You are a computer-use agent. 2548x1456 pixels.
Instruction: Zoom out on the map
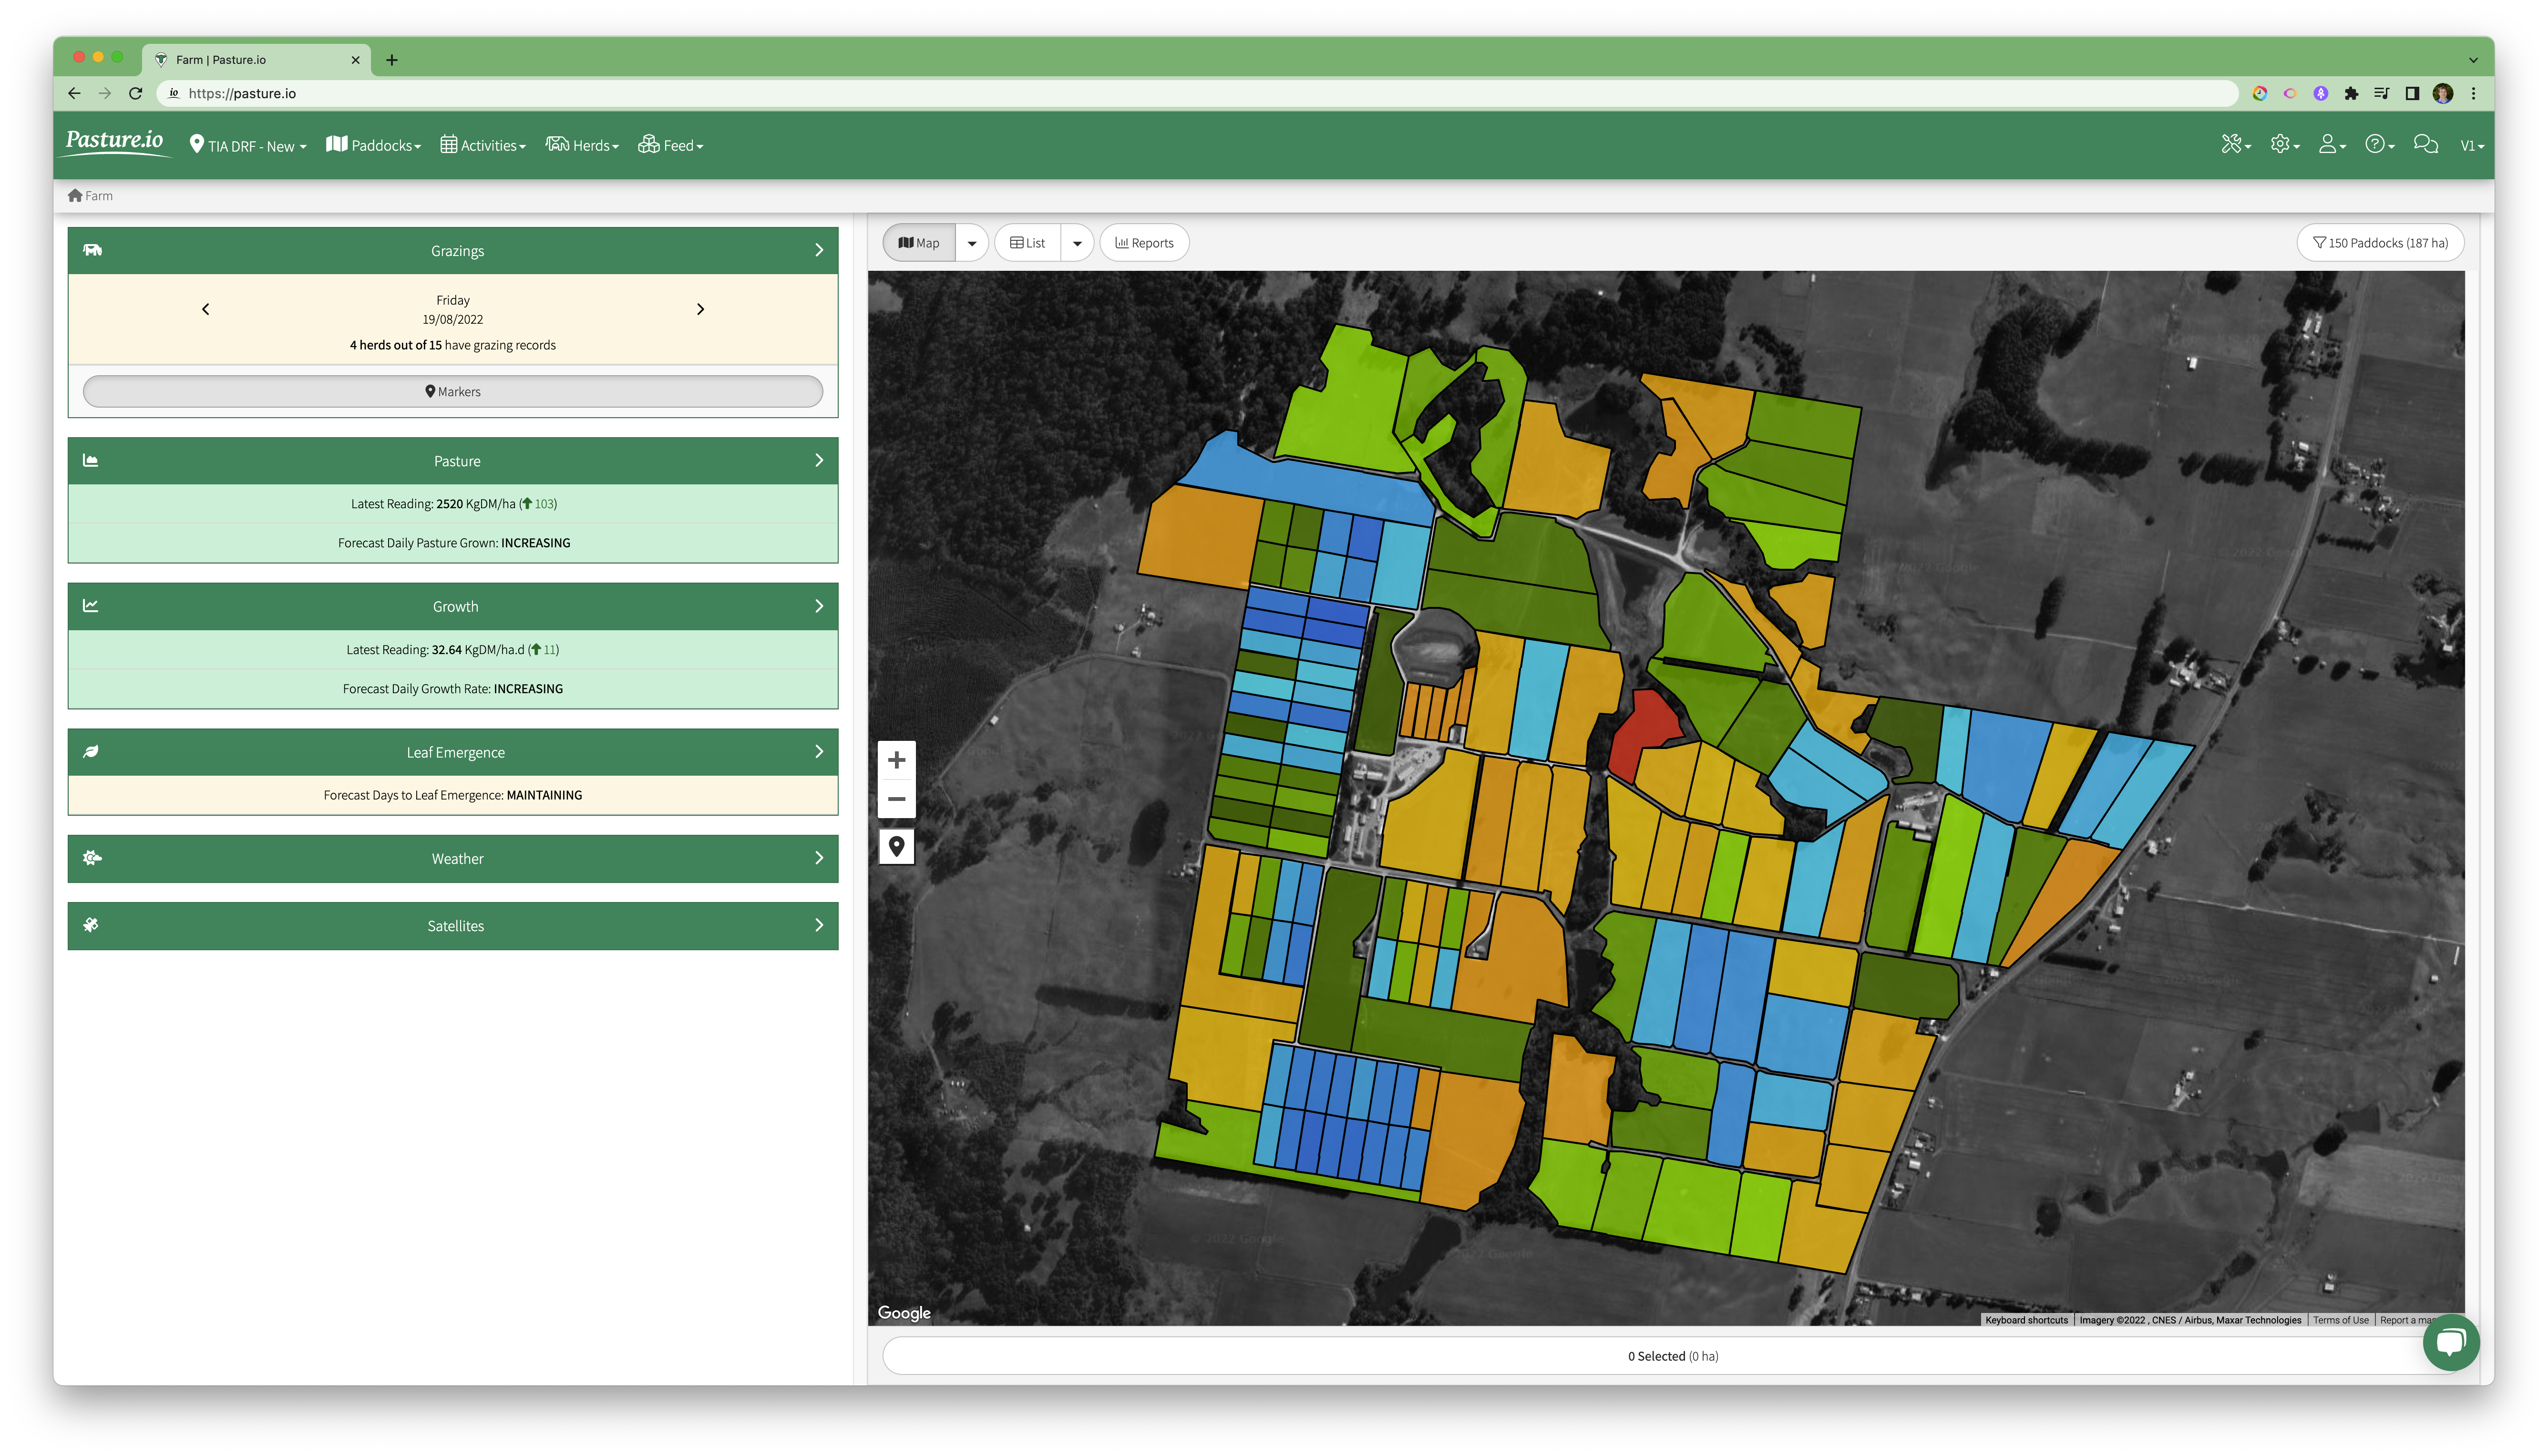tap(897, 799)
